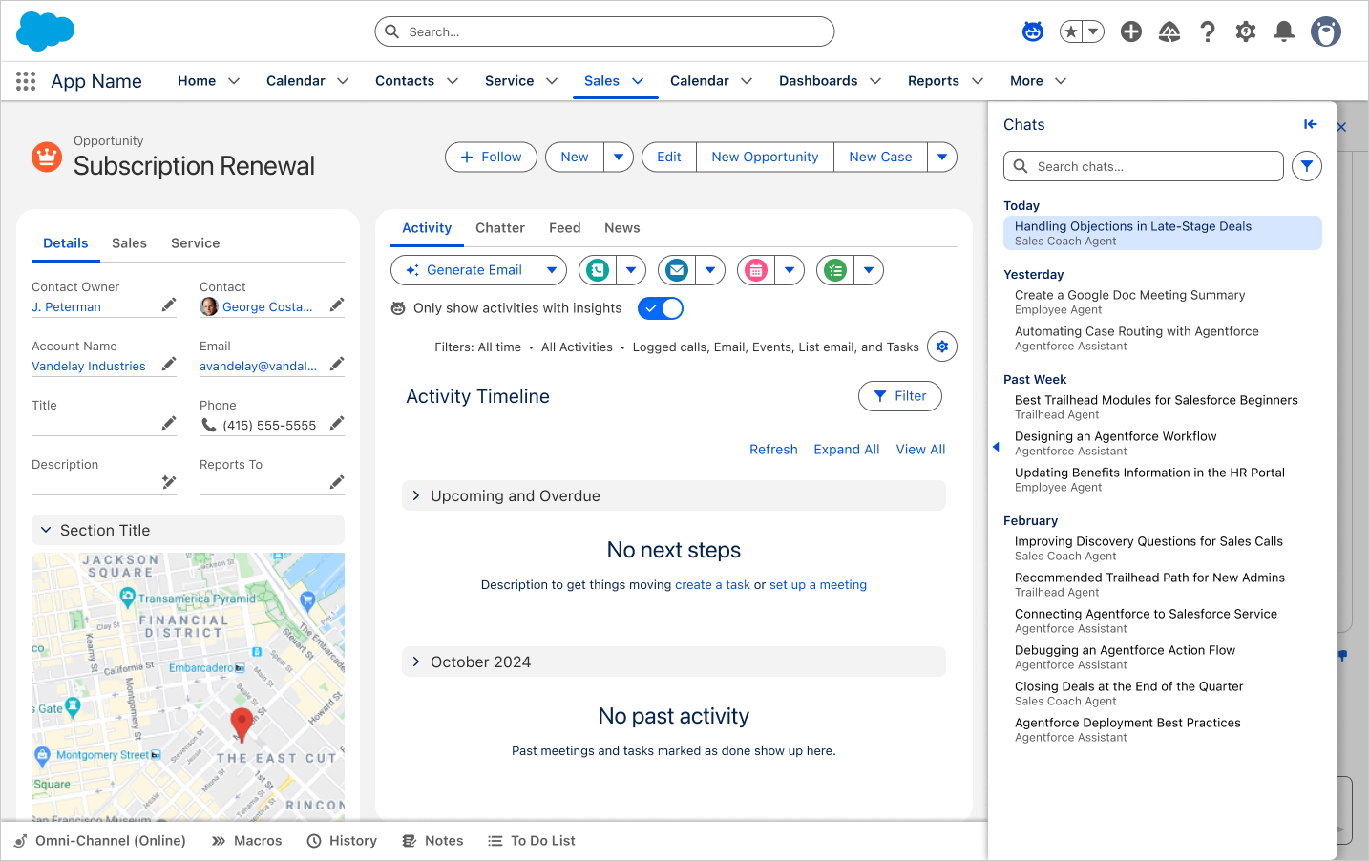Open Omni-Channel (Online) utility
This screenshot has height=861, width=1369.
pos(100,841)
